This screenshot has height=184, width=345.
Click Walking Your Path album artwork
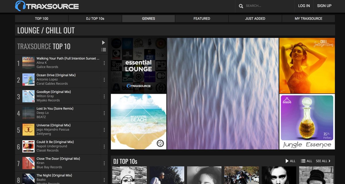coord(28,63)
